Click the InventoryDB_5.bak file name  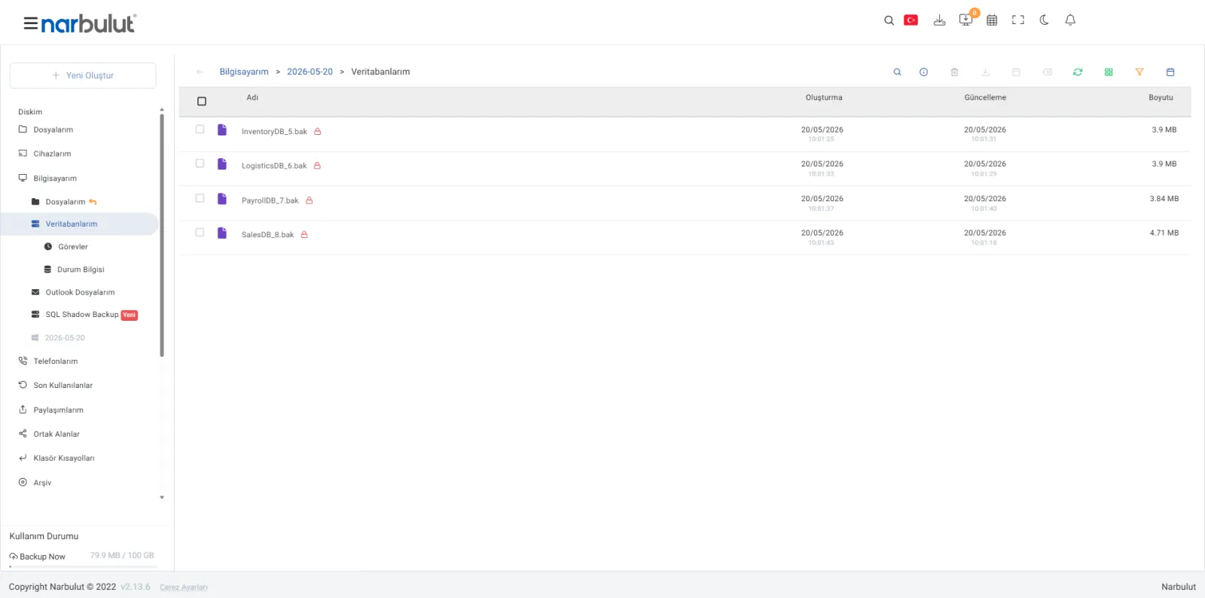click(274, 132)
